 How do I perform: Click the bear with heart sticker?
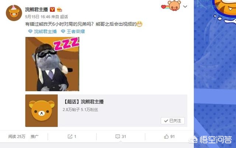click(171, 6)
